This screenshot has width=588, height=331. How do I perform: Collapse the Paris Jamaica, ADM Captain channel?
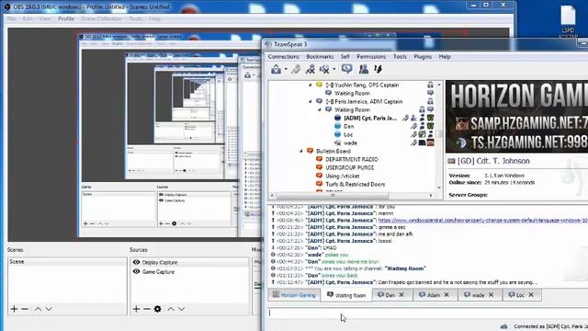click(311, 102)
